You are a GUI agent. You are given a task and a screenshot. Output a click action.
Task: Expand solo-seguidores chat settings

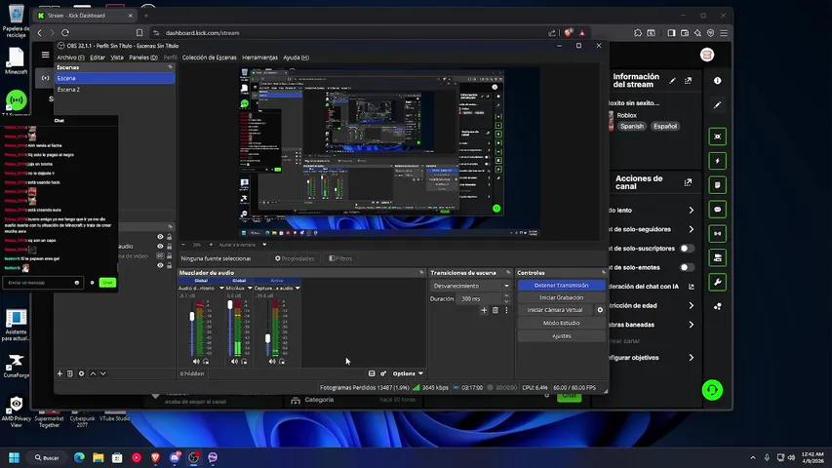[x=691, y=229]
